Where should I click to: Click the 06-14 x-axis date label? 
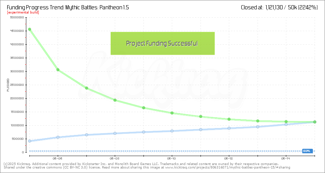286,157
